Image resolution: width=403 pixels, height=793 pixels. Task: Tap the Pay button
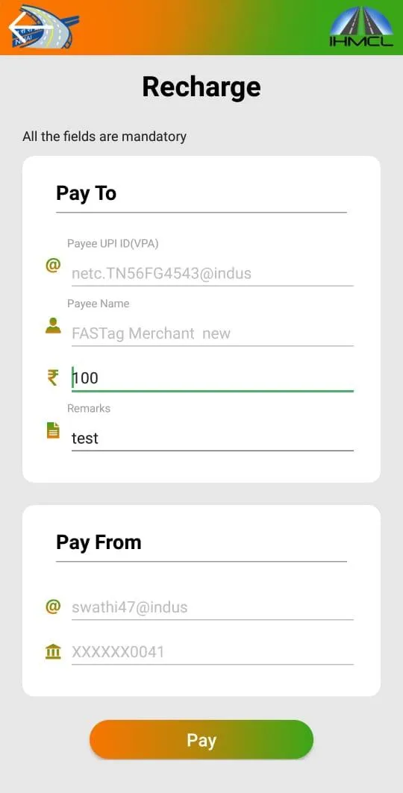point(201,740)
